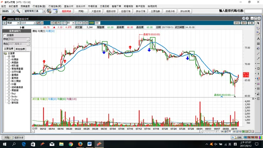Select the Renko chart type

click(9, 96)
